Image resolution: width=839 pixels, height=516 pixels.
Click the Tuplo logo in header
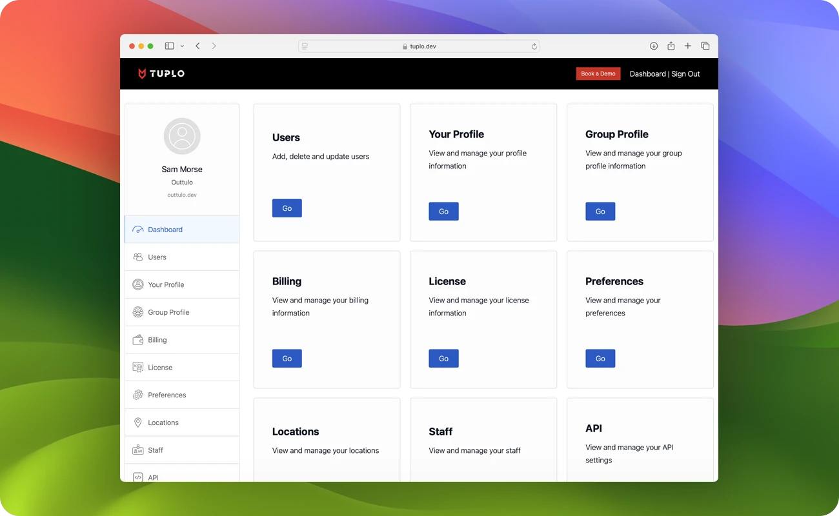click(x=161, y=74)
